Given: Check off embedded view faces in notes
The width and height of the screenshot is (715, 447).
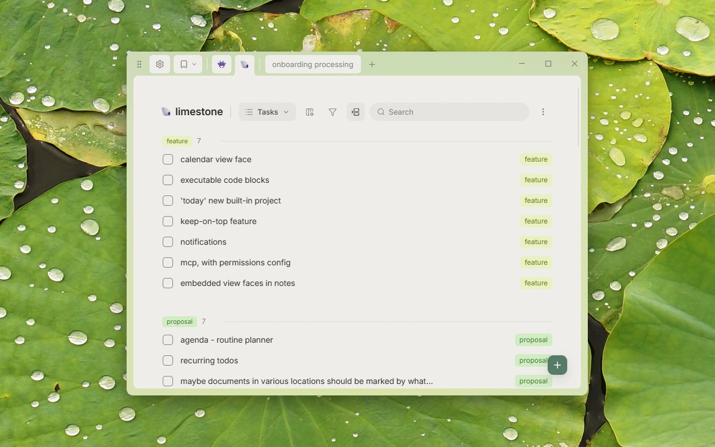Looking at the screenshot, I should click(168, 283).
